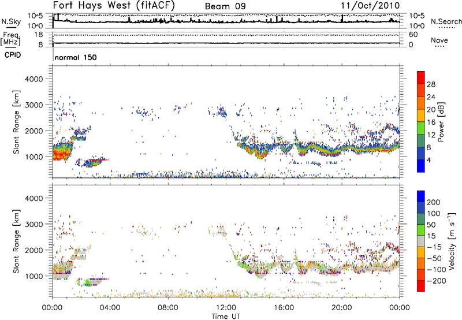The image size is (462, 320).
Task: Click "1000" on the velocity panel range axis
Action: (x=33, y=276)
